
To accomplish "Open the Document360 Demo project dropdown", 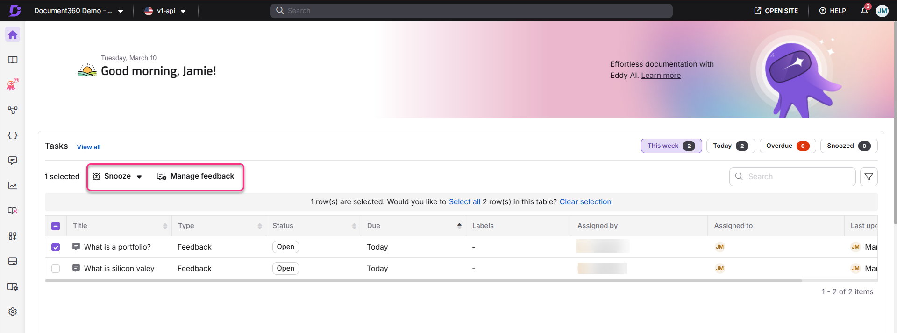I will tap(78, 11).
